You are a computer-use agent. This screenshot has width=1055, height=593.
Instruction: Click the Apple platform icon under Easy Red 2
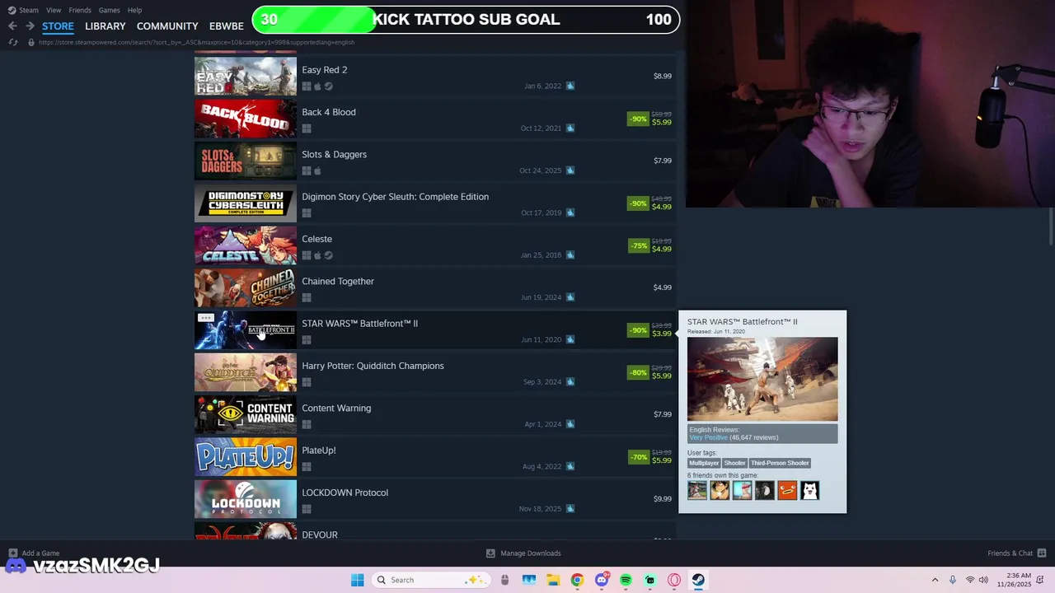pos(317,86)
